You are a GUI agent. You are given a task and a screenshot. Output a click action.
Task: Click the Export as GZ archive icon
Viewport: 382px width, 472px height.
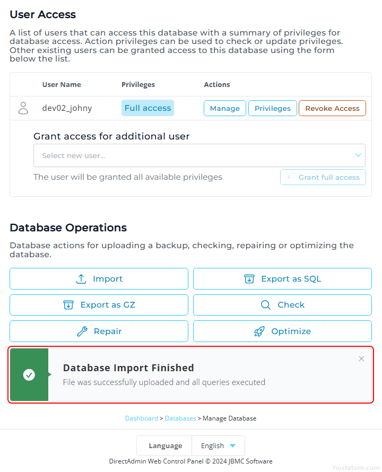pyautogui.click(x=68, y=305)
